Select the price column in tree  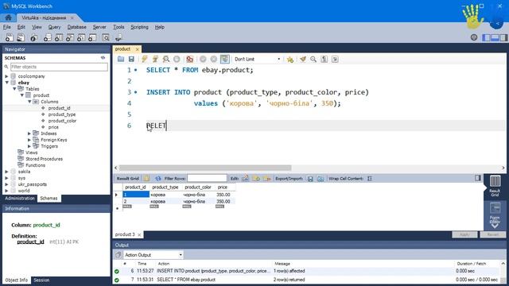[x=53, y=127]
